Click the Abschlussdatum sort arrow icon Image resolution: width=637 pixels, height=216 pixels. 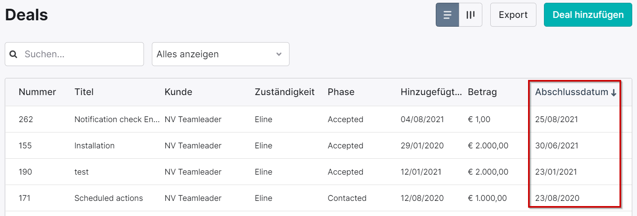pyautogui.click(x=614, y=93)
